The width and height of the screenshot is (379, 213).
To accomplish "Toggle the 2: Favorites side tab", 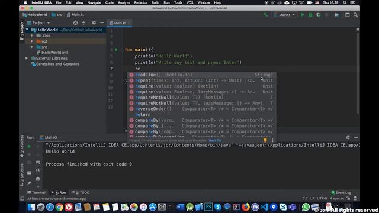I will click(x=22, y=146).
